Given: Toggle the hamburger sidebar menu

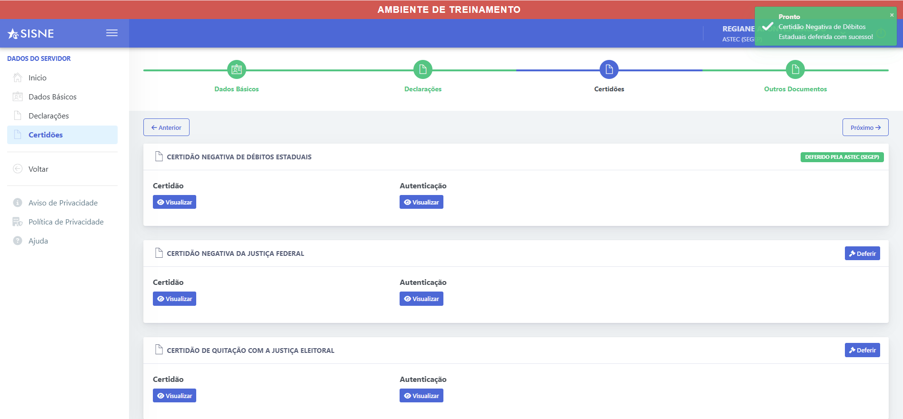Looking at the screenshot, I should [112, 33].
